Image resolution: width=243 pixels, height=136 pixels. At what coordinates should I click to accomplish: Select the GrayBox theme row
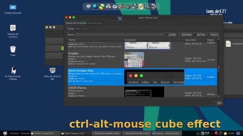click(142, 59)
